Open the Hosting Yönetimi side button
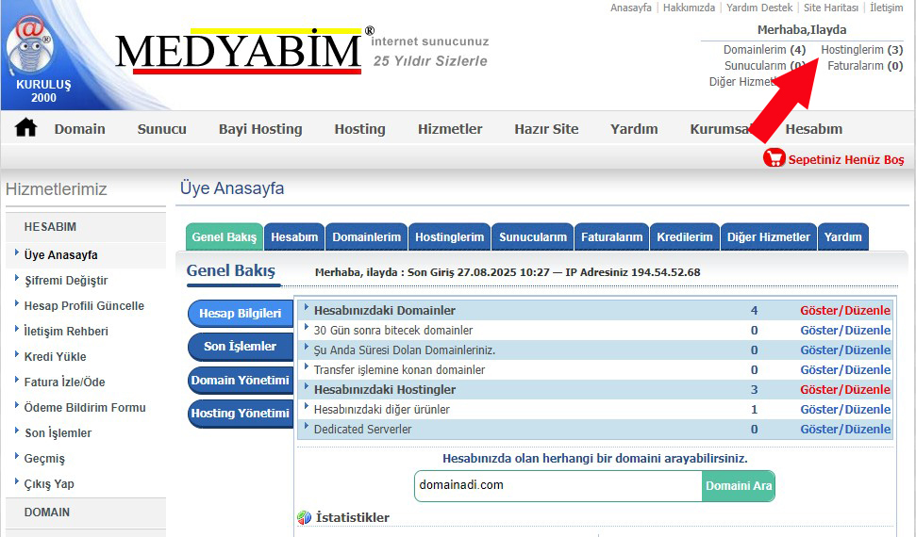916x537 pixels. click(240, 414)
